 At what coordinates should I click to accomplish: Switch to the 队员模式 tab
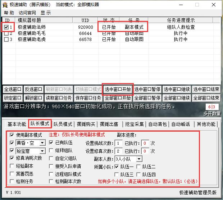pos(63,124)
